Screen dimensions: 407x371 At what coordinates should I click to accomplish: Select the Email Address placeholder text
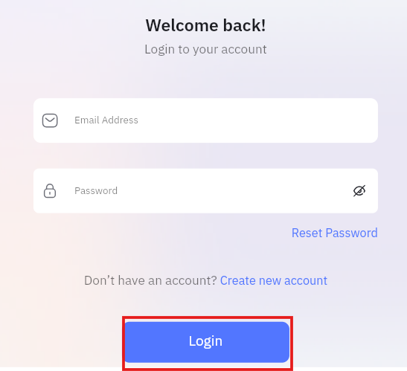106,120
